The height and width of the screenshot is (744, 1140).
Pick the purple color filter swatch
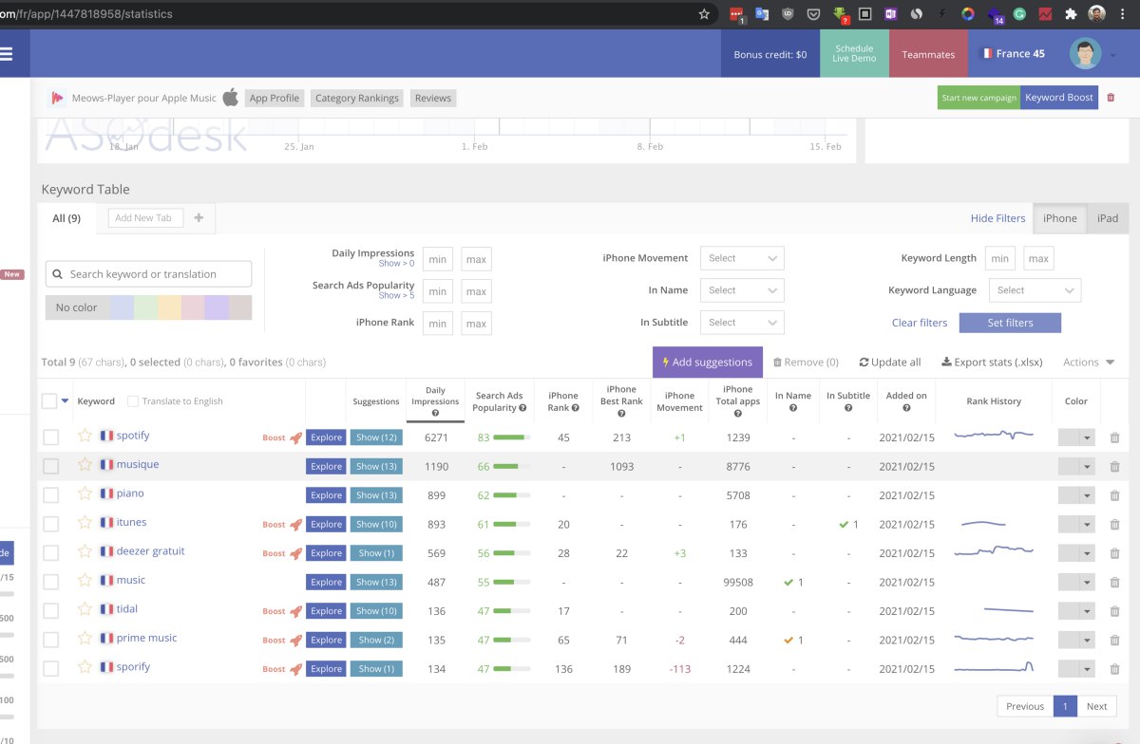pyautogui.click(x=217, y=307)
